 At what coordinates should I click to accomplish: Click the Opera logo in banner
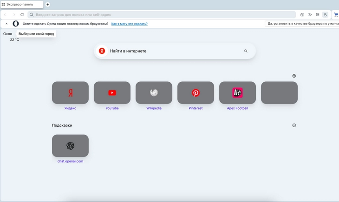(16, 24)
